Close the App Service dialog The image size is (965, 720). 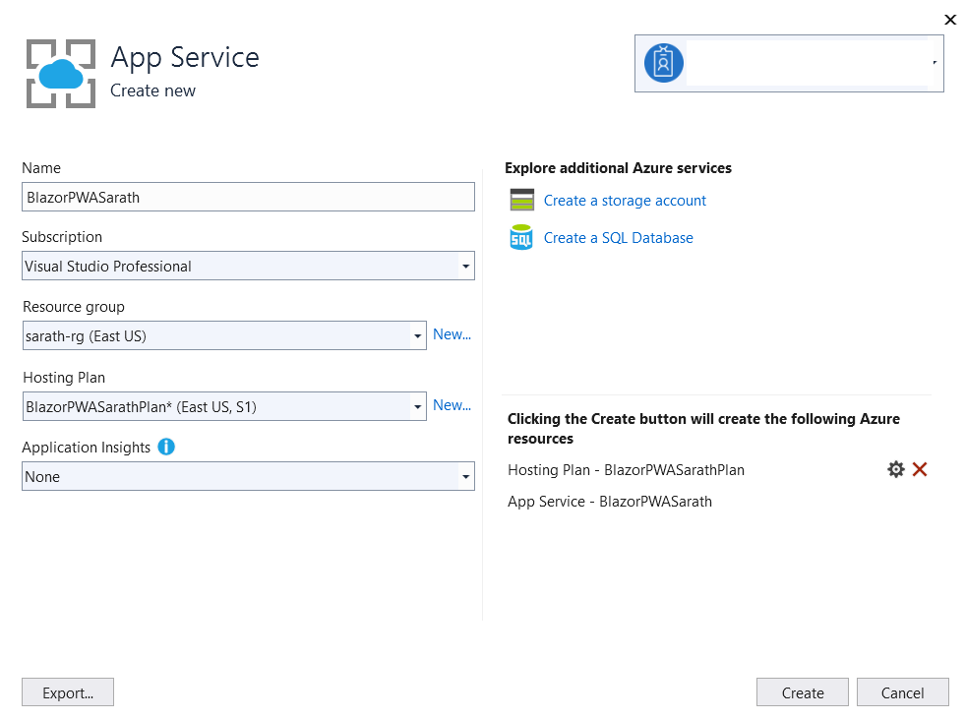[x=950, y=20]
